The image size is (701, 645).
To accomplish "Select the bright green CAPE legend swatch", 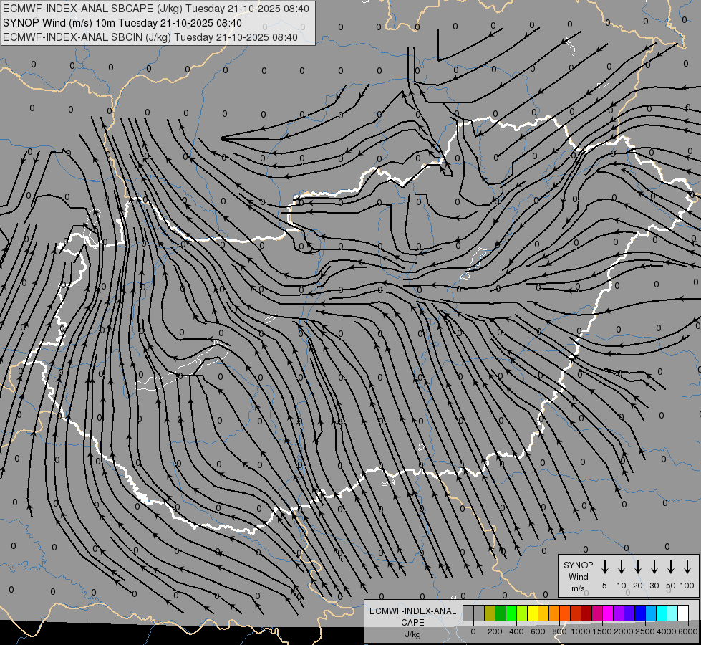I will pos(511,613).
